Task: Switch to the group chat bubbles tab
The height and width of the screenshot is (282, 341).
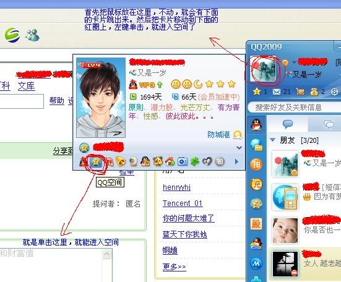Action: pos(329,124)
